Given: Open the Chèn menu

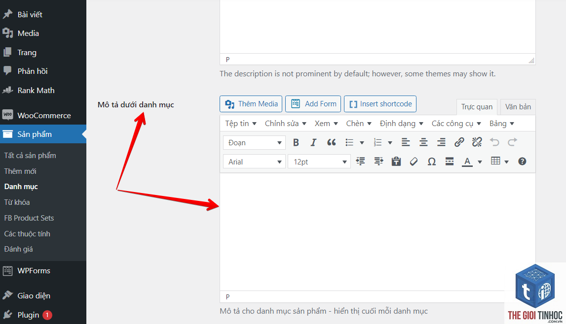Looking at the screenshot, I should point(358,124).
